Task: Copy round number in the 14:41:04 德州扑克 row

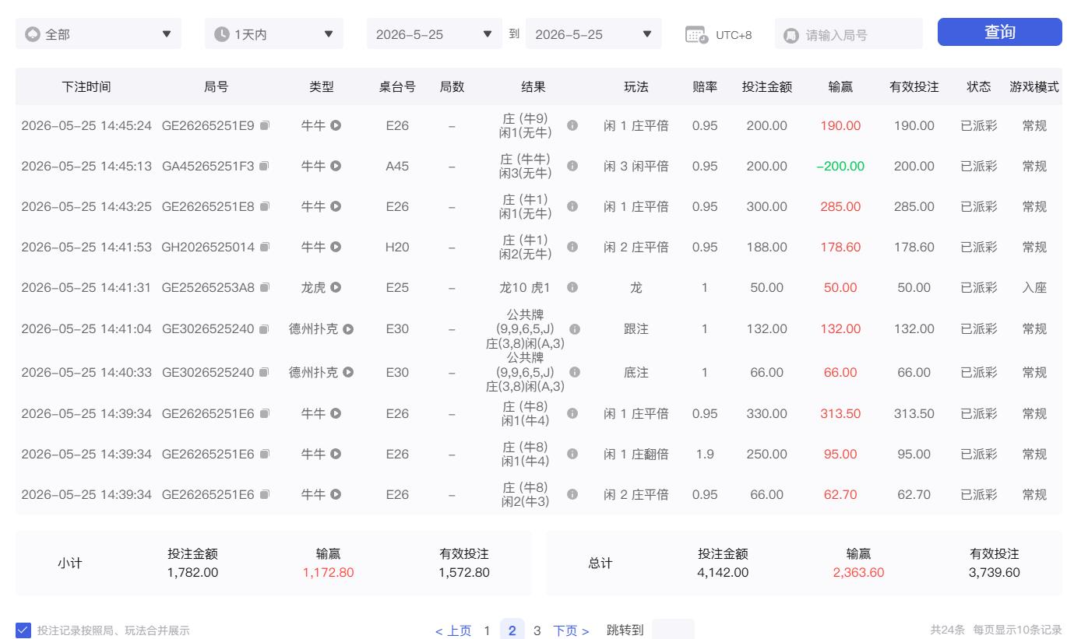Action: pyautogui.click(x=265, y=328)
